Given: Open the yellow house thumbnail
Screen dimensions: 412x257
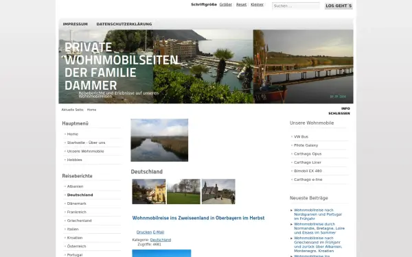Looking at the screenshot, I should pyautogui.click(x=149, y=191).
